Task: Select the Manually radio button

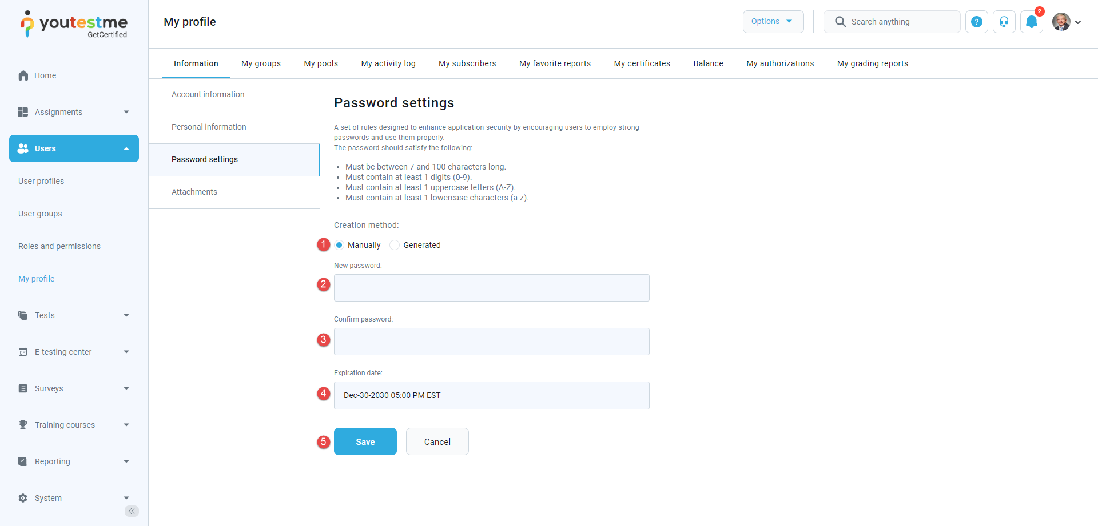Action: pyautogui.click(x=339, y=245)
